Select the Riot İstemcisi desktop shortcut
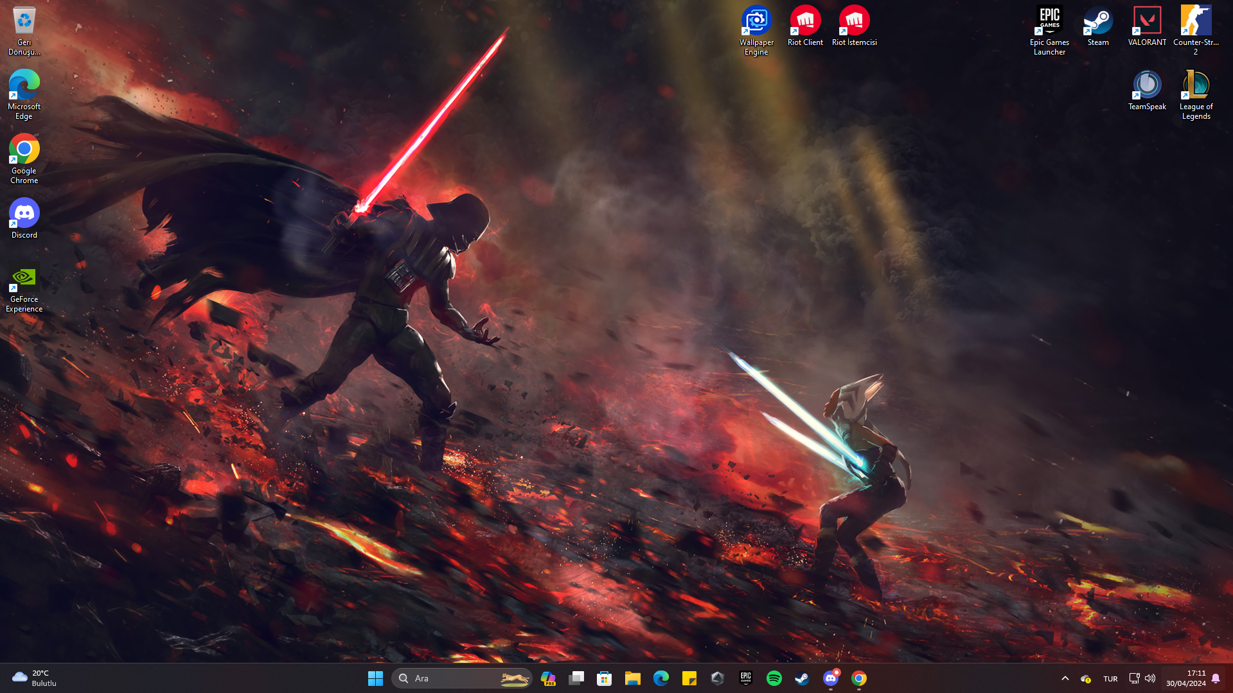The height and width of the screenshot is (693, 1233). click(854, 26)
